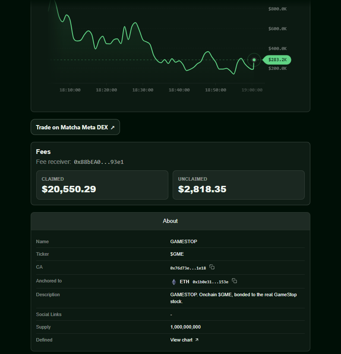This screenshot has height=354, width=341.
Task: Click the CA text 0x76d73e...1e18
Action: (x=188, y=268)
